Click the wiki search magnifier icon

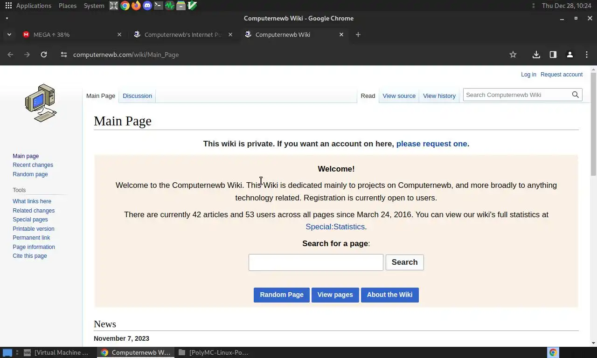point(576,95)
